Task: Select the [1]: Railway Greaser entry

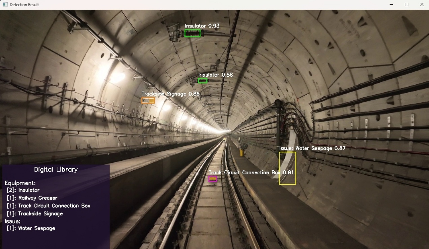Action: (x=32, y=198)
